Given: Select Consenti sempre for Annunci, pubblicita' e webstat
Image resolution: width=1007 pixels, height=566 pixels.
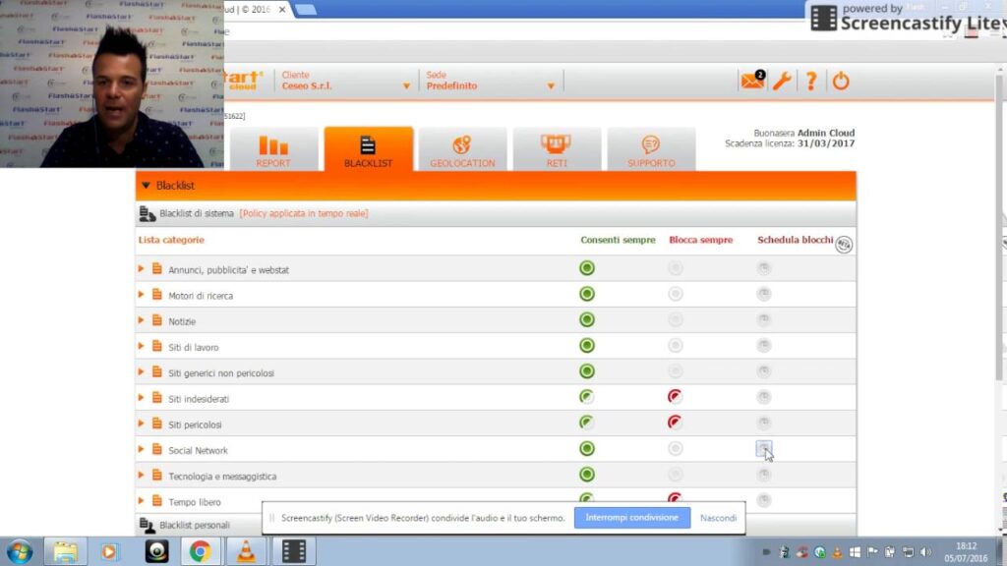Looking at the screenshot, I should click(586, 268).
